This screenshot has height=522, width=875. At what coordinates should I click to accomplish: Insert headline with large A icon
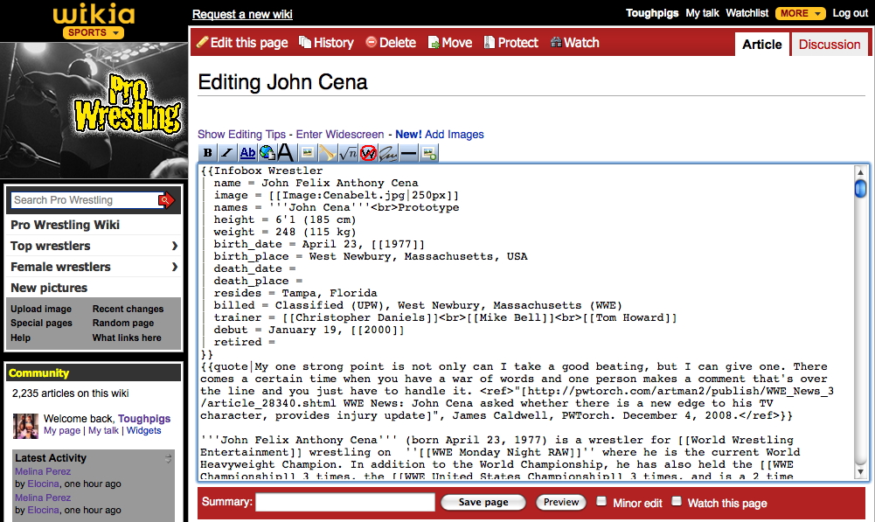pyautogui.click(x=286, y=152)
